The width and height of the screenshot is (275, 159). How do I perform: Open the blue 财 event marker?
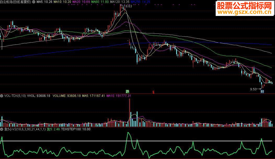(262, 91)
